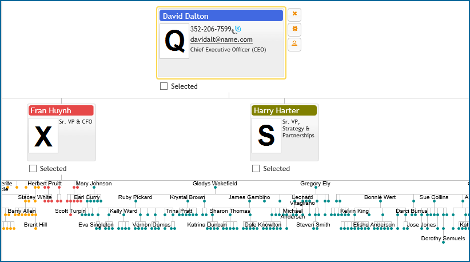Image resolution: width=470 pixels, height=262 pixels.
Task: Tick Selected checkbox under Fran Huynh
Action: (33, 169)
